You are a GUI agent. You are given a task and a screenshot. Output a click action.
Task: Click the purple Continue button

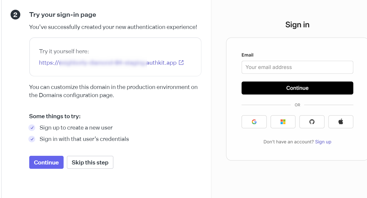pos(46,162)
